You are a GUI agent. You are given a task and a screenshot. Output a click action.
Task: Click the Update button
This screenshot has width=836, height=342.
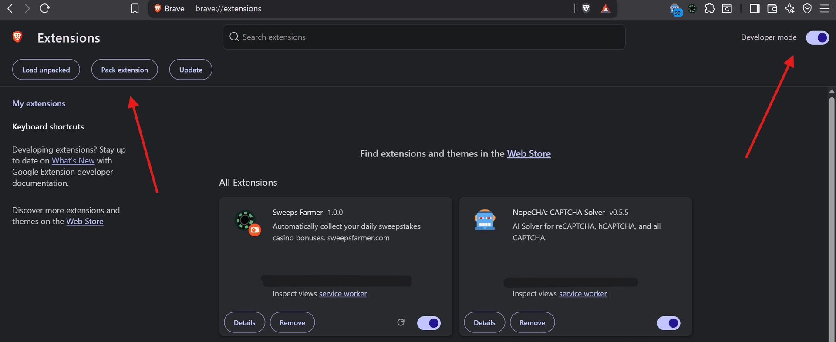[x=191, y=70]
